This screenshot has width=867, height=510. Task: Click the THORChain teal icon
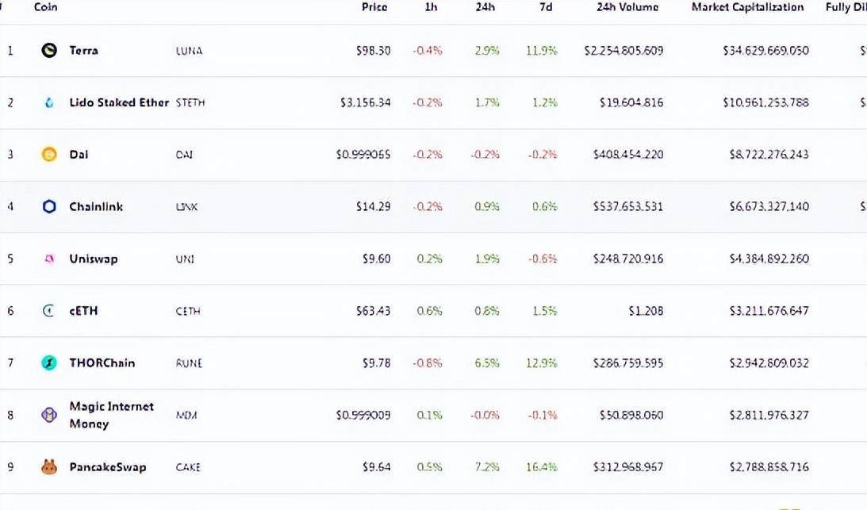[x=49, y=363]
